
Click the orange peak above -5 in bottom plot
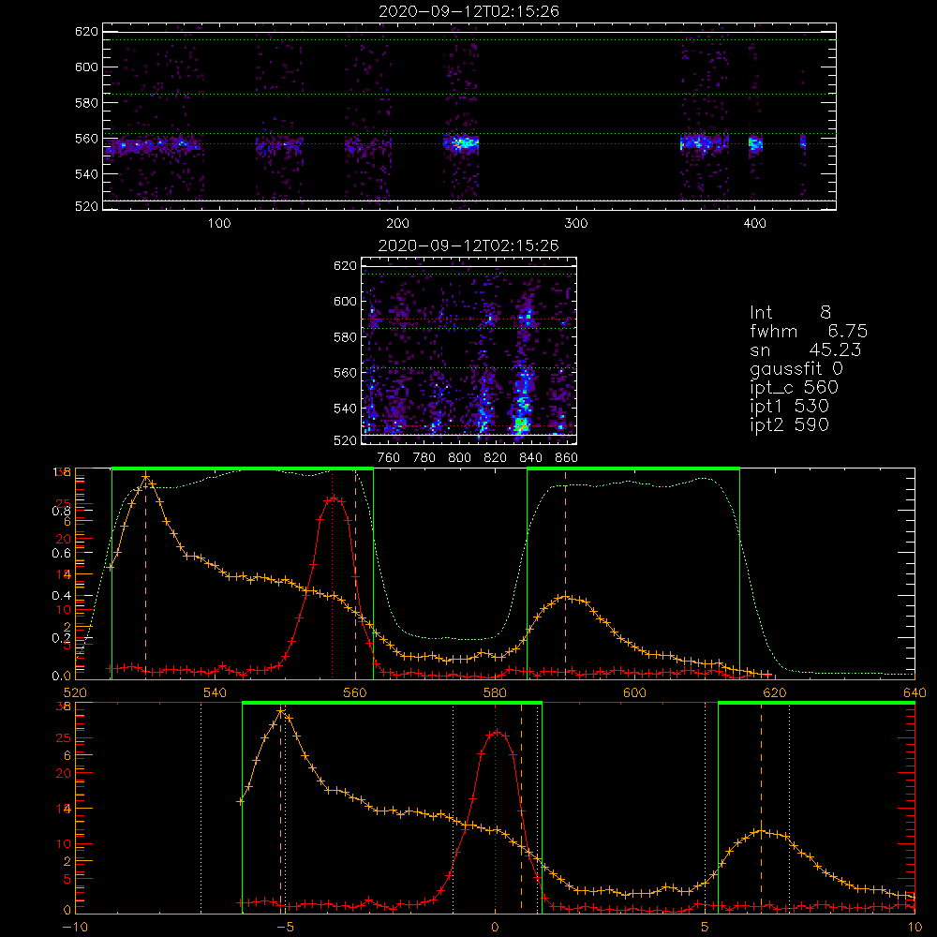[x=281, y=711]
